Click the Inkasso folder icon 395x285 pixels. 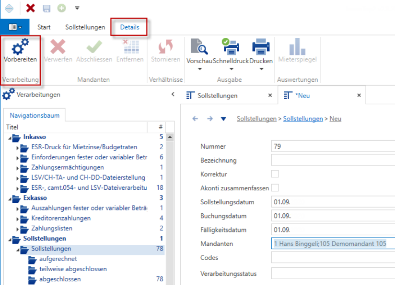click(16, 138)
